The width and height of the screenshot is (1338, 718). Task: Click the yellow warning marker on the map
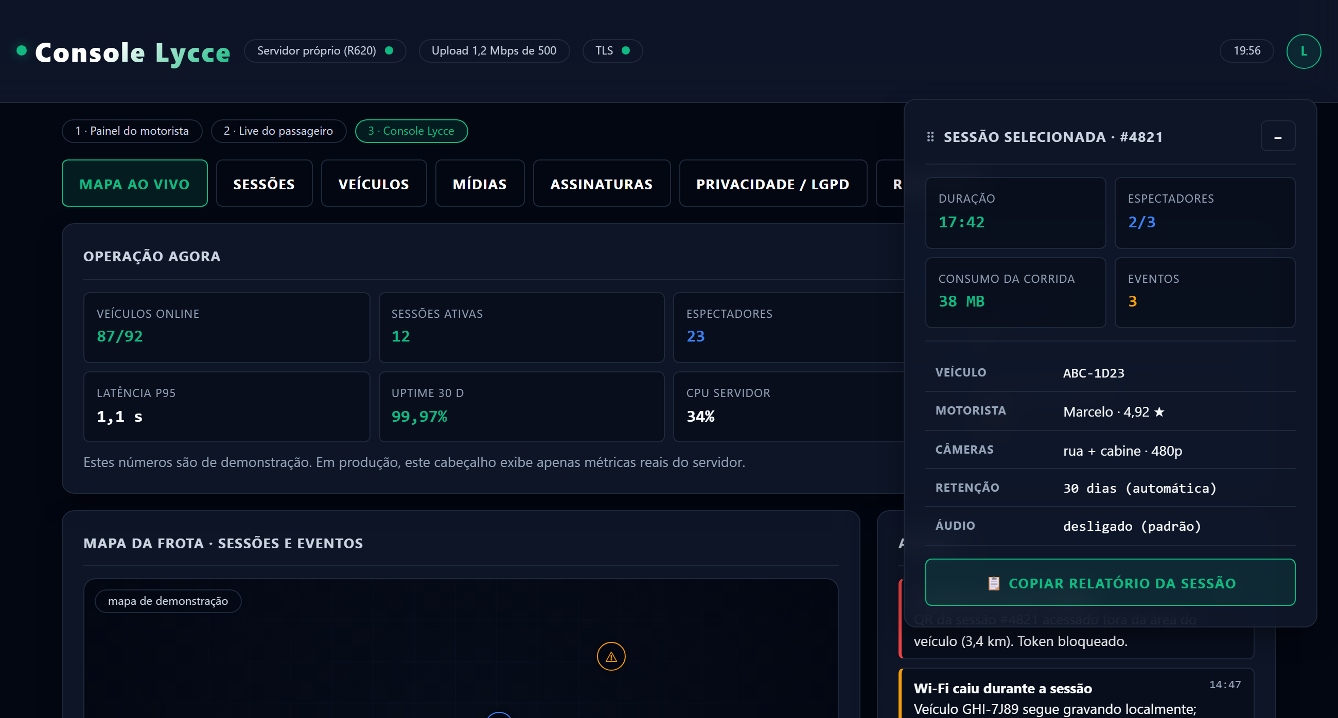pos(611,657)
